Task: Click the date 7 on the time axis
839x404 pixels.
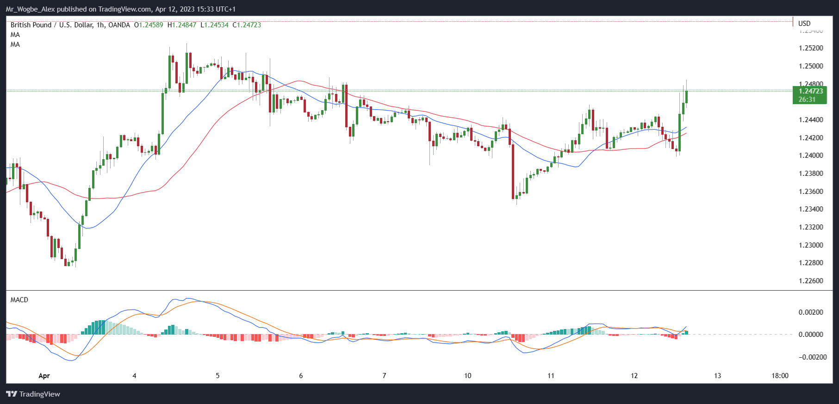Action: coord(384,376)
